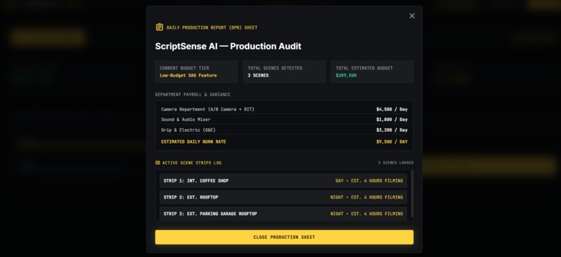Close the production audit dialog with X
The width and height of the screenshot is (561, 257).
(412, 16)
